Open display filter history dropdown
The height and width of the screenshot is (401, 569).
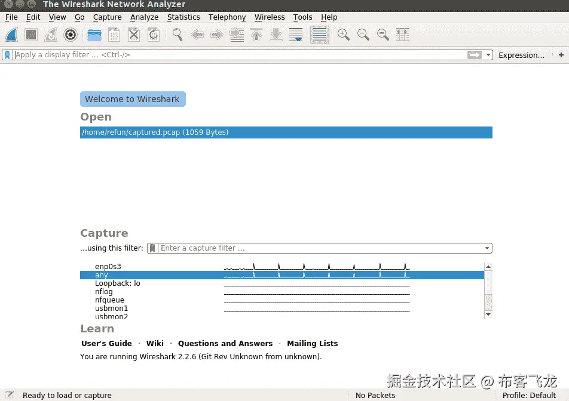coord(488,55)
